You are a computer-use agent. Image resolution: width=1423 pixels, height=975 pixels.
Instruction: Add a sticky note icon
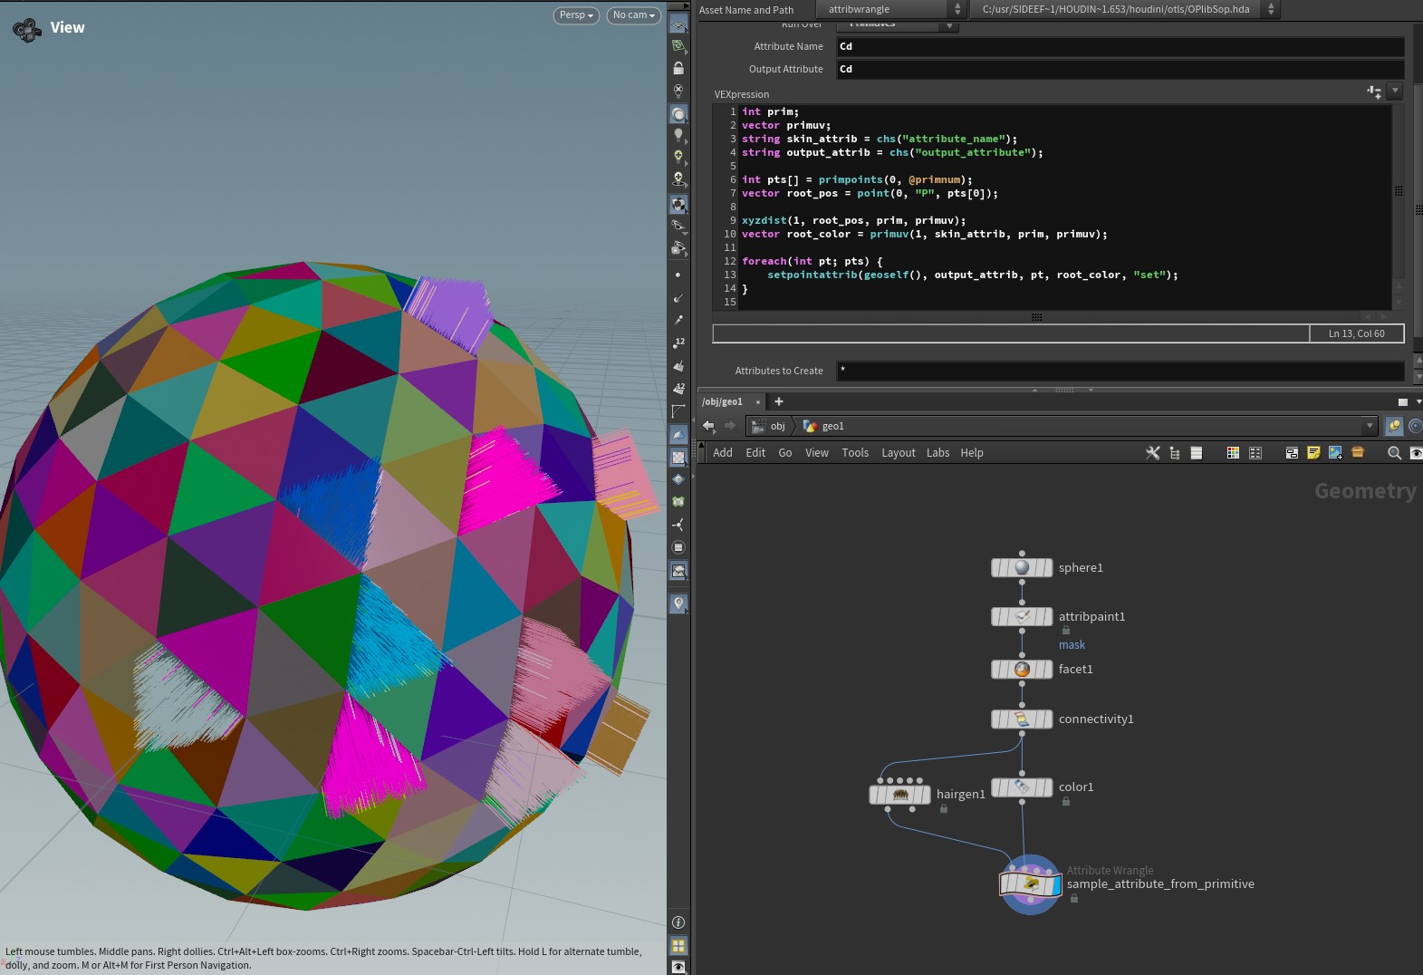point(1313,452)
